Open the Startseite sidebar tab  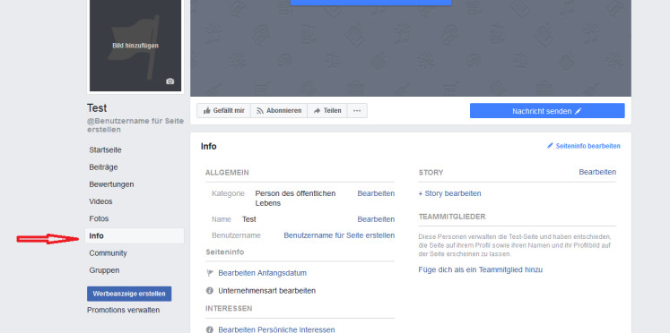click(x=105, y=150)
